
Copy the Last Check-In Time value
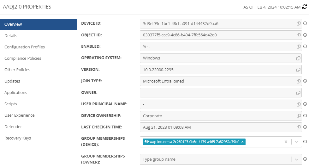coord(299,127)
